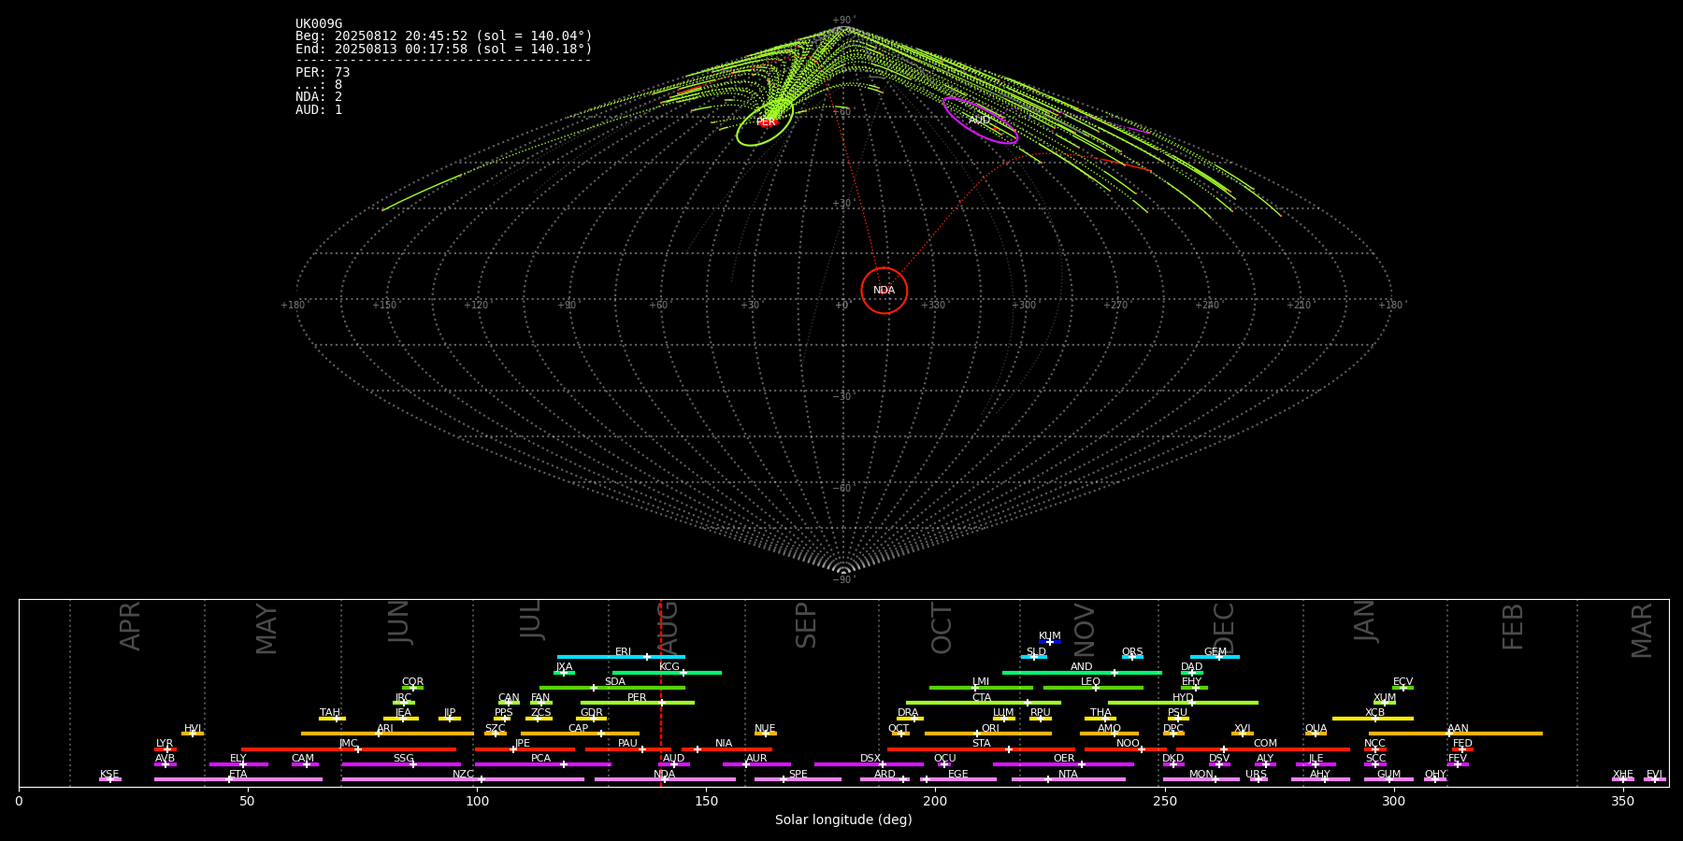Image resolution: width=1683 pixels, height=841 pixels.
Task: Click the UK009G station title
Action: pos(319,24)
